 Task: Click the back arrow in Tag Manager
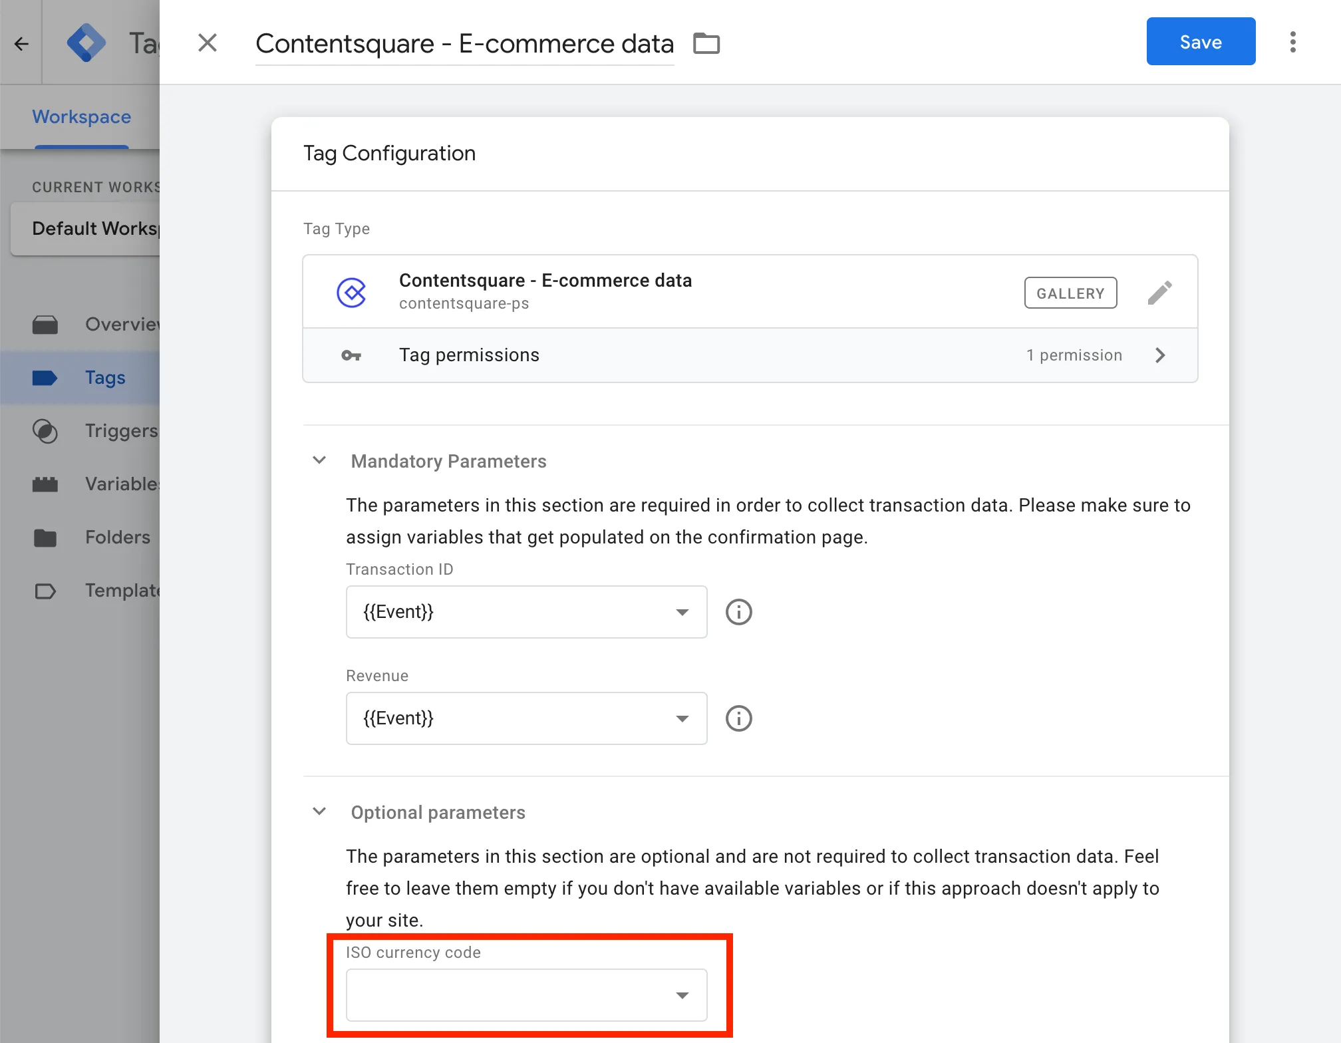click(21, 44)
